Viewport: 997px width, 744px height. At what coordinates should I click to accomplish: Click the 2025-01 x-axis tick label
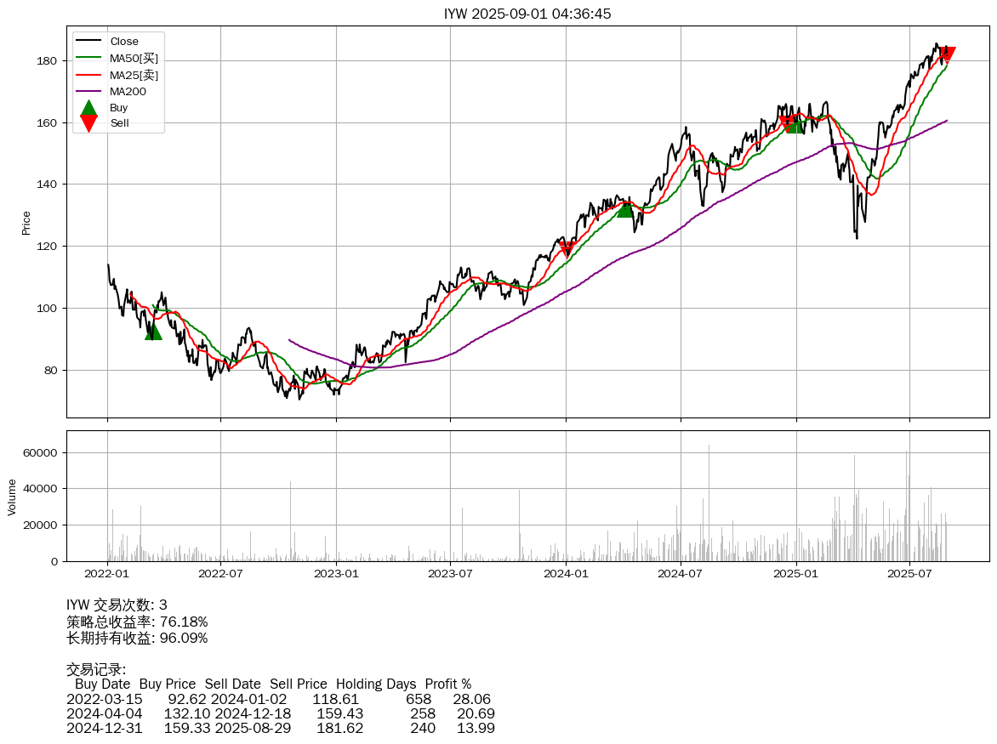795,574
